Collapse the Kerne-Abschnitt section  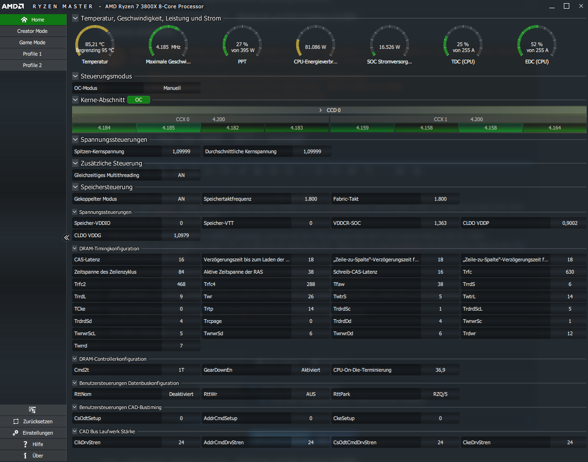(75, 99)
